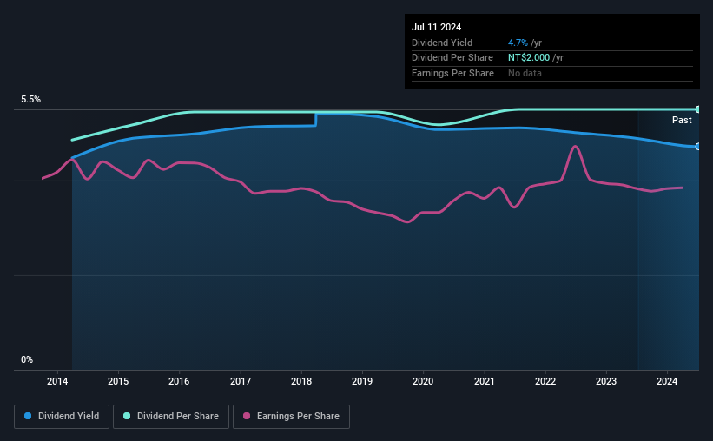Select the 2024 year label on the axis
The image size is (713, 441).
667,381
